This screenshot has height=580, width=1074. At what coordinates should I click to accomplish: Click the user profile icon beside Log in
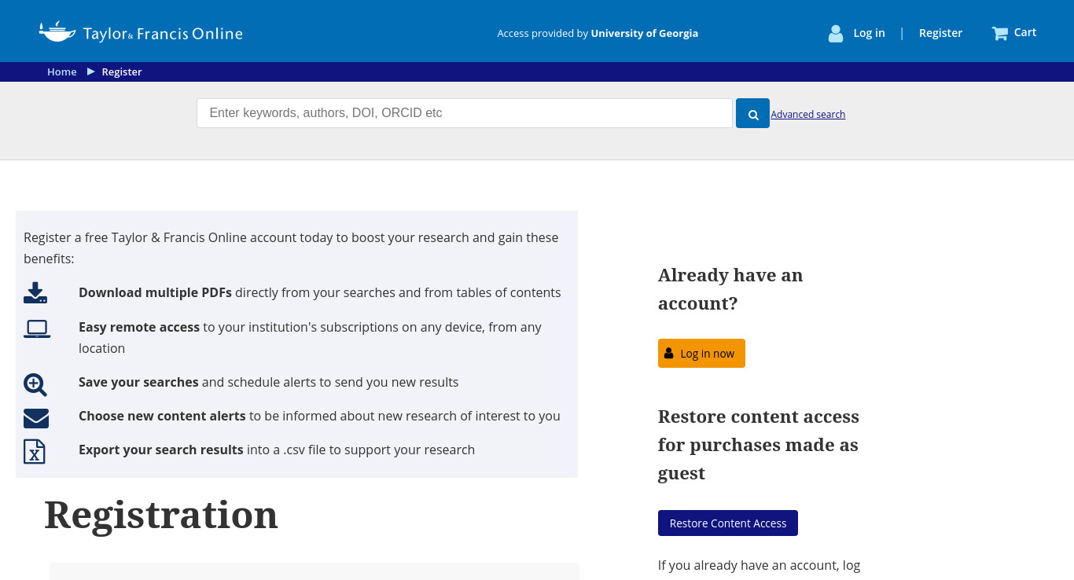(x=835, y=34)
